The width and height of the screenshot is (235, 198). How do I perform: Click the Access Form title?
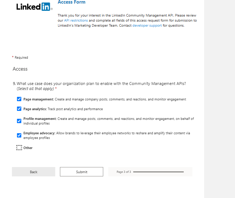71,2
